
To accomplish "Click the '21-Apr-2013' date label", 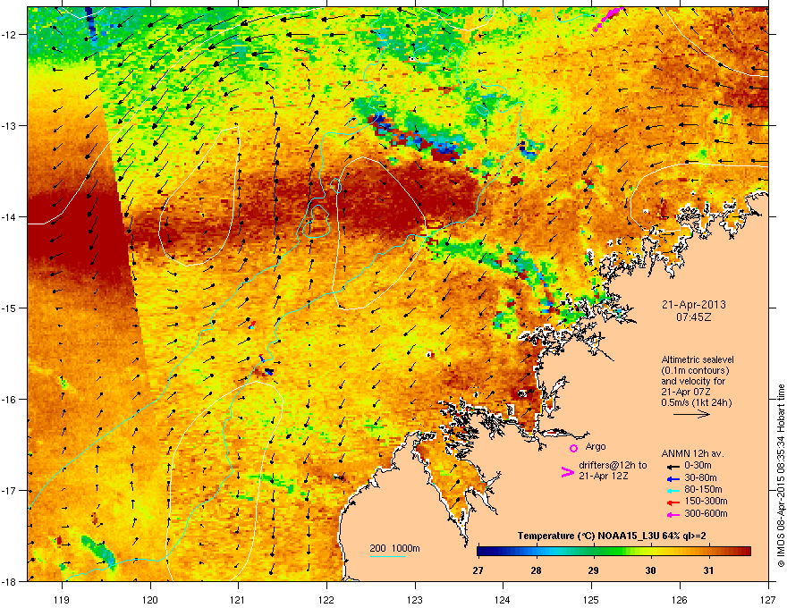I will click(x=694, y=305).
